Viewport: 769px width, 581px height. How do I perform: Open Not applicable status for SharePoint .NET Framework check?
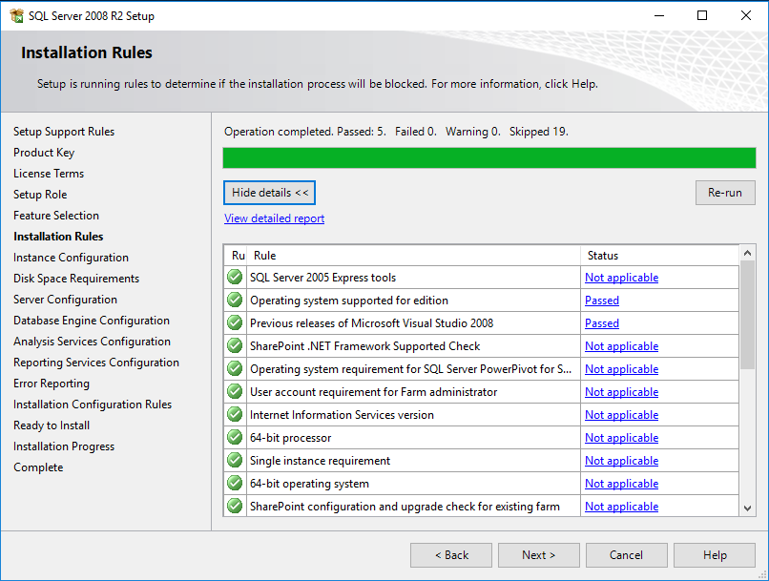coord(621,346)
